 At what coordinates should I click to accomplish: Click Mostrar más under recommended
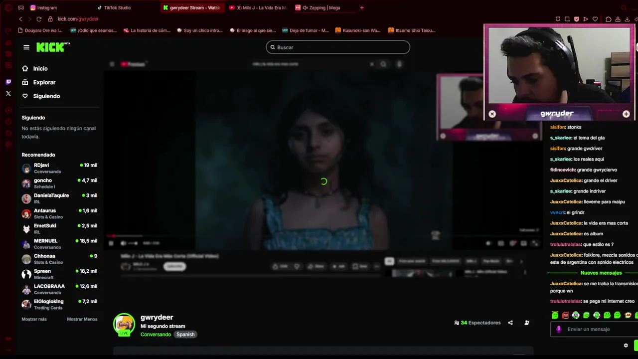[34, 319]
